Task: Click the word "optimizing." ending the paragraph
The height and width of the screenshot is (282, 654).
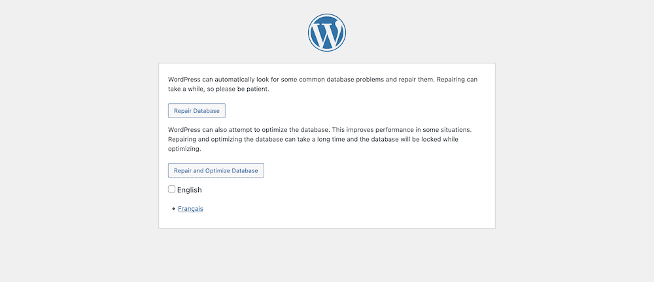Action: (185, 149)
